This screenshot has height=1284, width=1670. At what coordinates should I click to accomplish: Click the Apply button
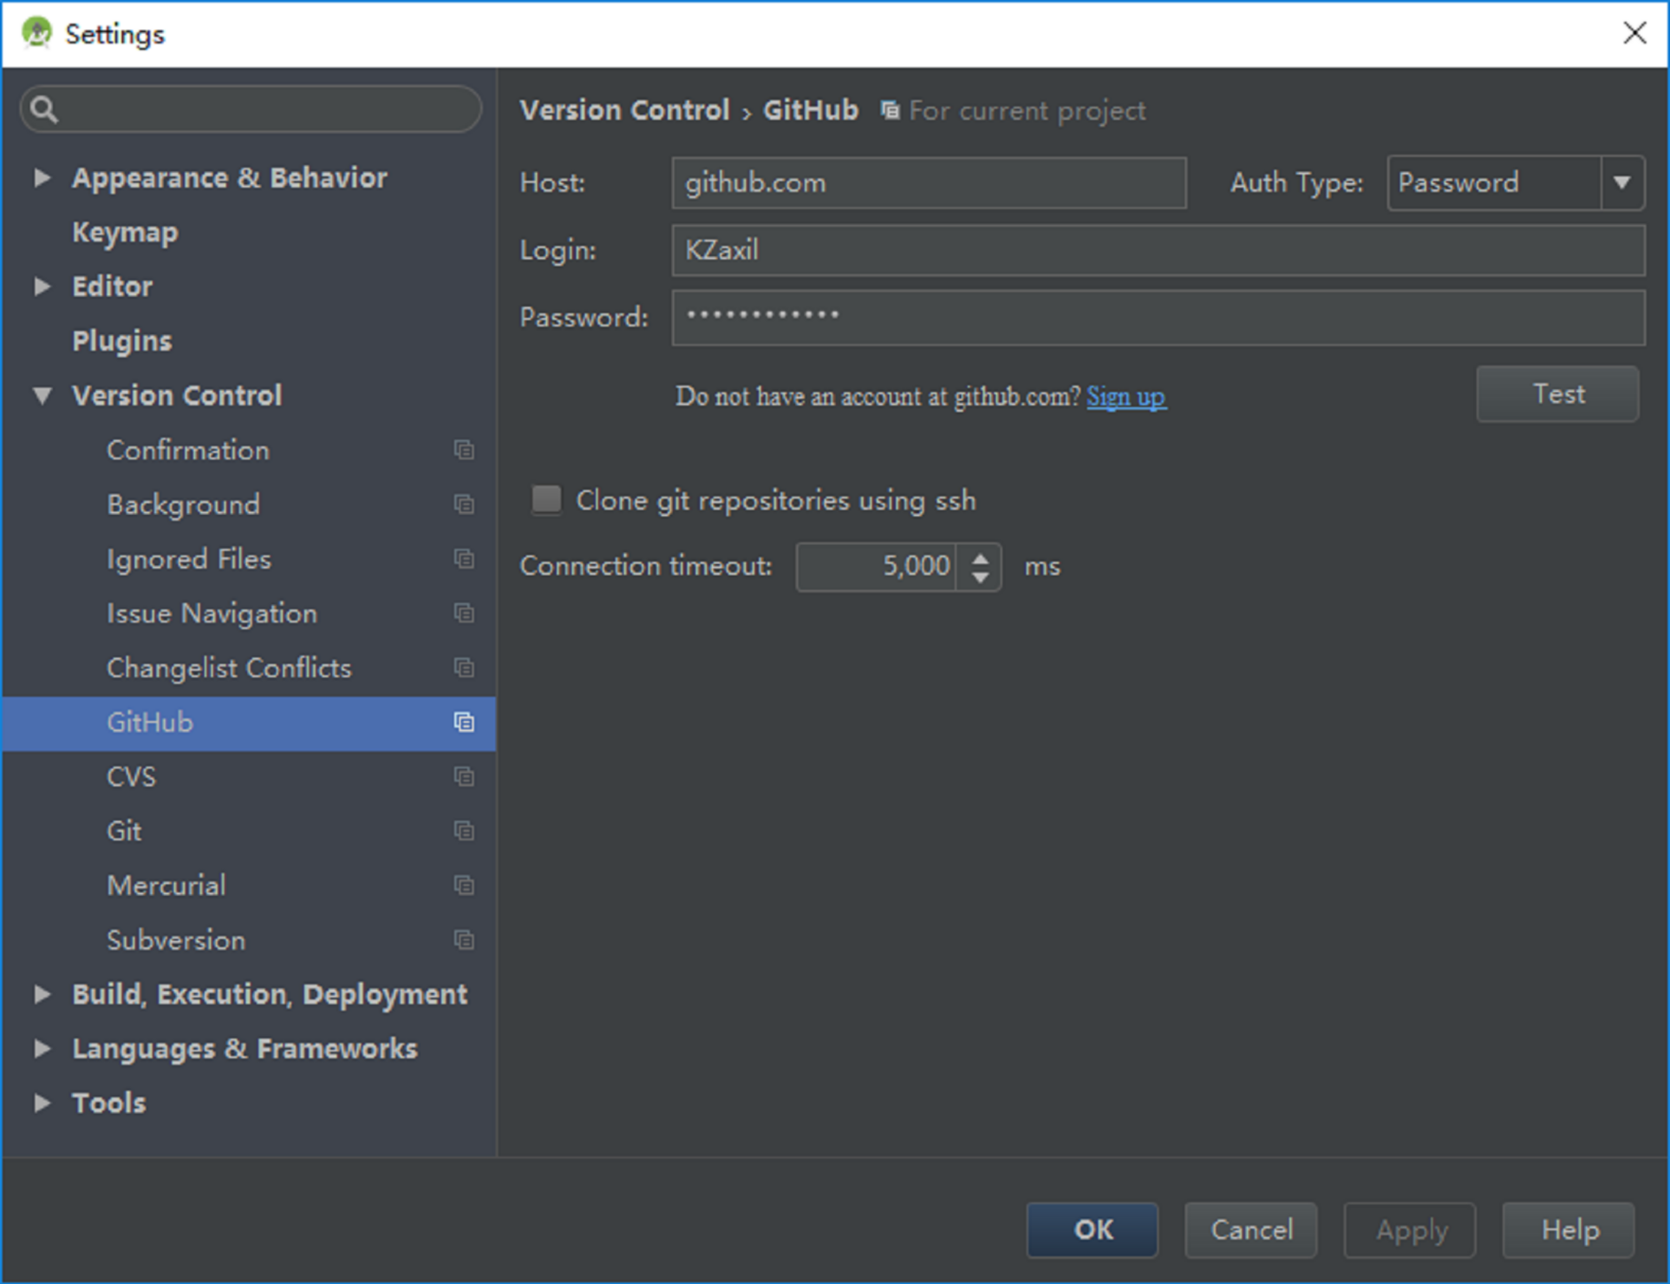click(1410, 1229)
